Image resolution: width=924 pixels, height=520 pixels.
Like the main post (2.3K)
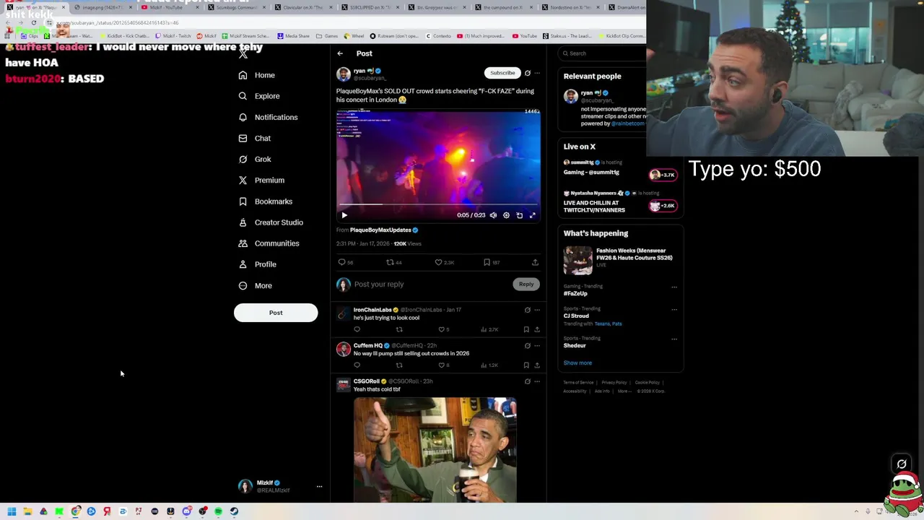pos(444,263)
